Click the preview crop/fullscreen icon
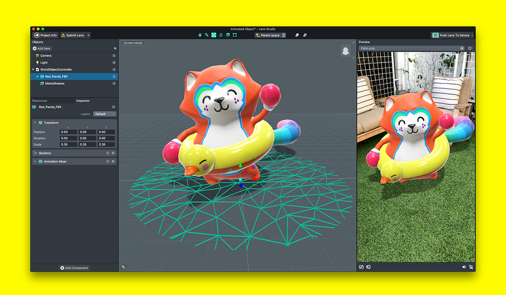506x295 pixels. pyautogui.click(x=471, y=267)
